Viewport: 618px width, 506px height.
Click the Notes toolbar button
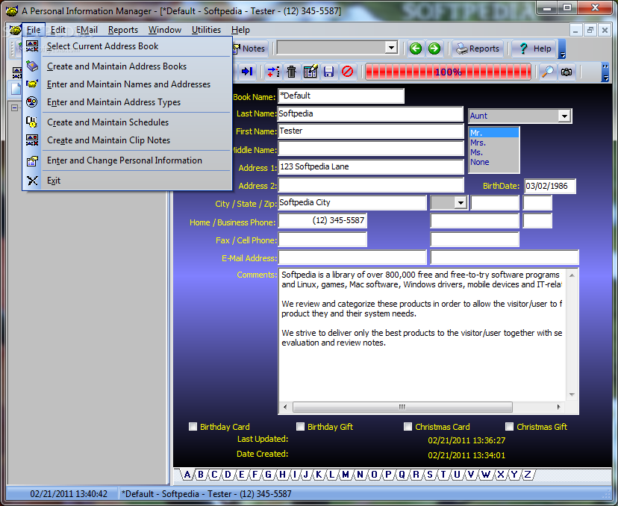coord(250,49)
